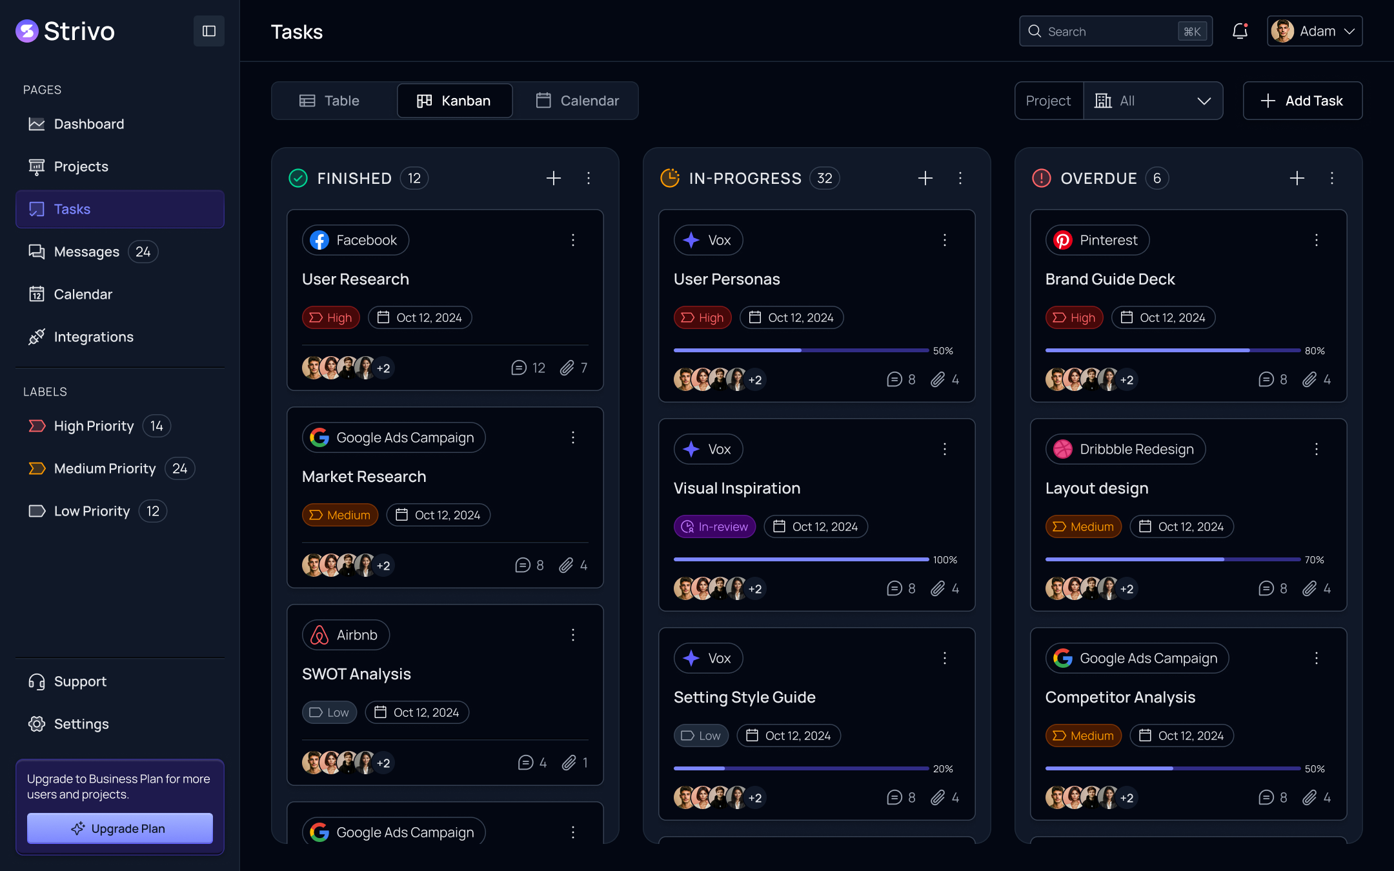This screenshot has height=871, width=1394.
Task: Open Competitor Analysis card options menu
Action: pos(1316,658)
